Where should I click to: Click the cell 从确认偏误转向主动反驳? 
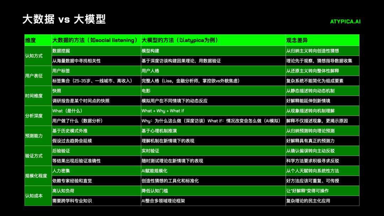[x=322, y=151]
